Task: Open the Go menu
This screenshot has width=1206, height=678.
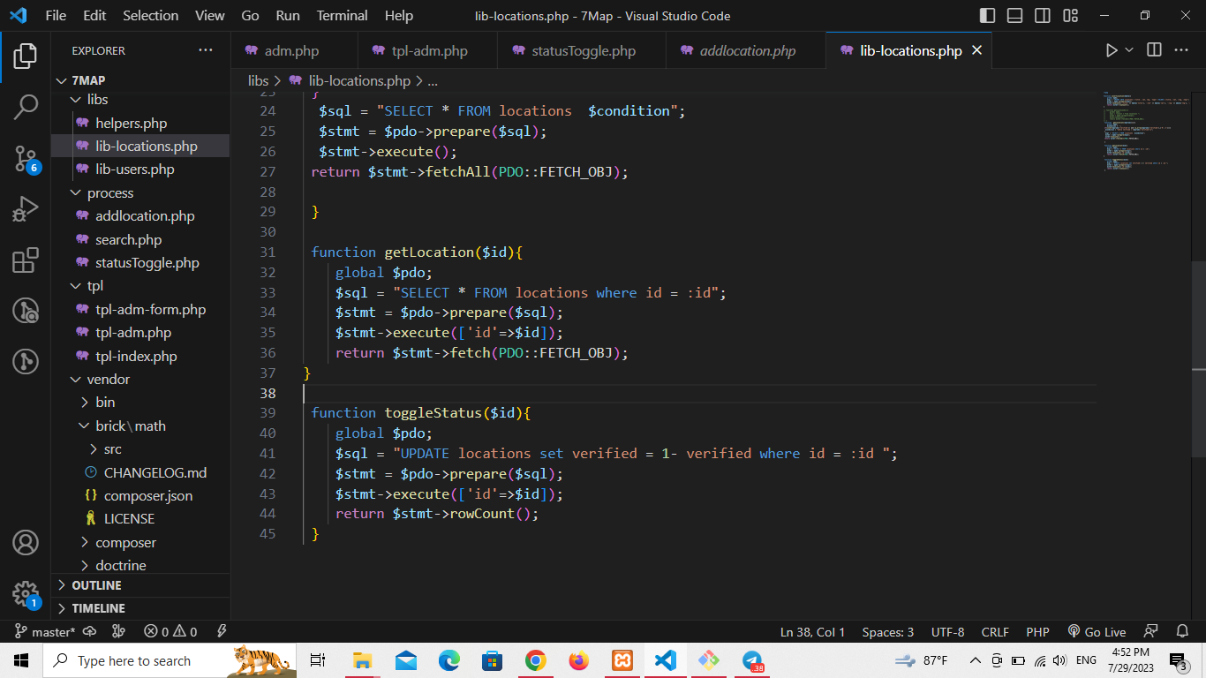Action: [250, 16]
